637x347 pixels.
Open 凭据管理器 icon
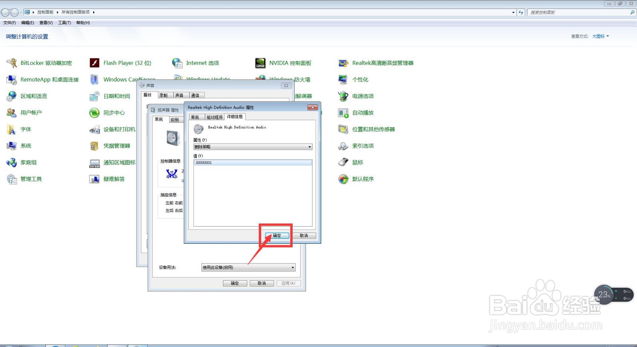click(94, 146)
